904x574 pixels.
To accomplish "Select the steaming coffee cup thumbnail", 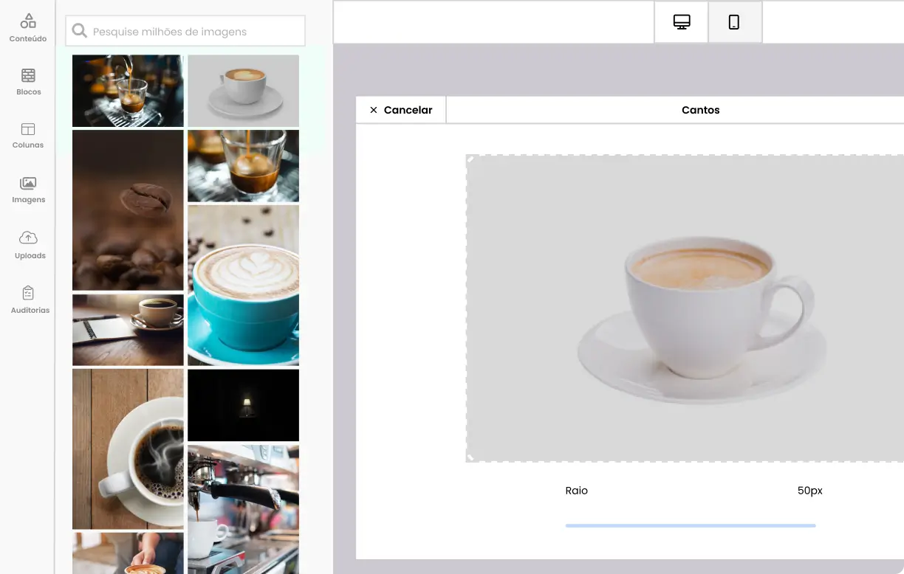I will 128,449.
